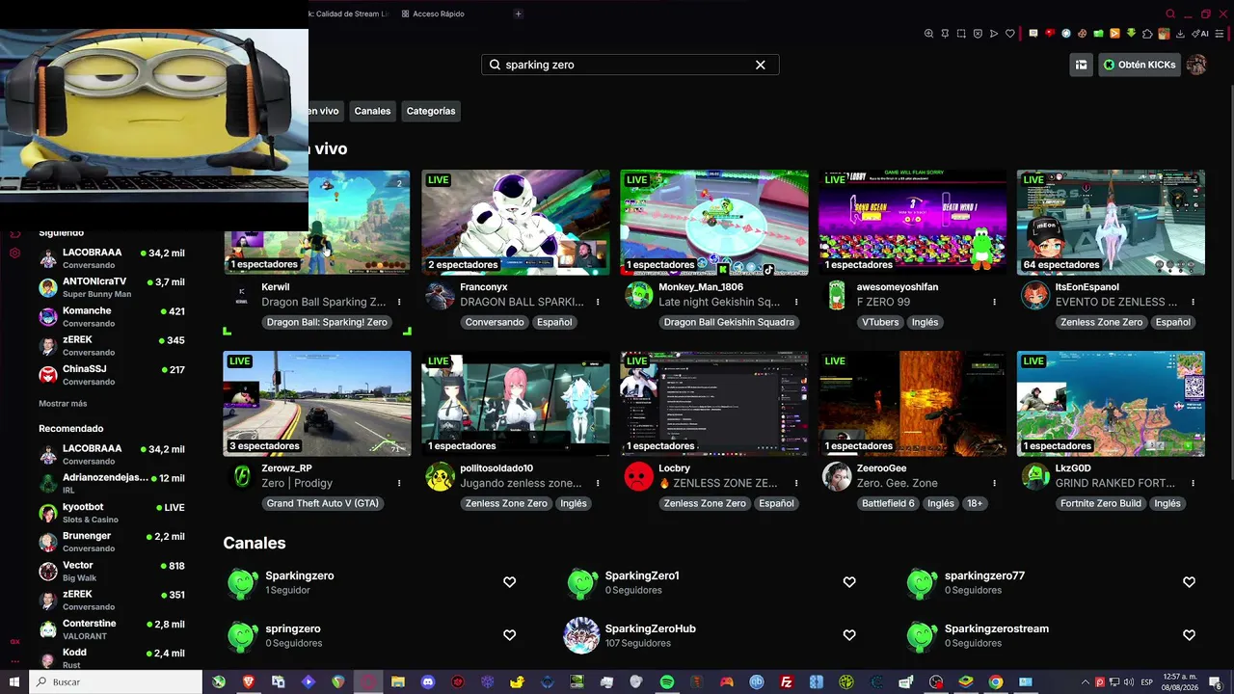Open the LkzG0D channel name link
The image size is (1234, 694).
click(x=1073, y=468)
